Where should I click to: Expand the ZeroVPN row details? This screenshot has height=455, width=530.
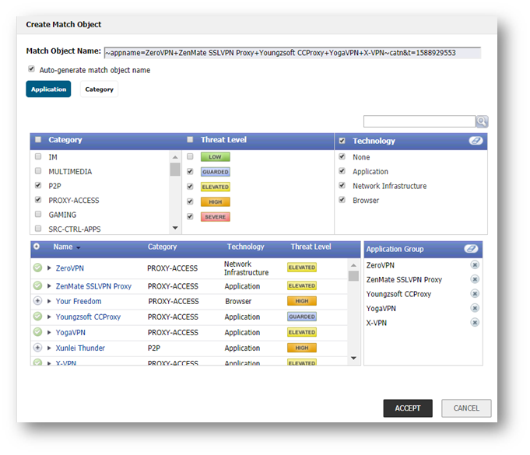(49, 268)
